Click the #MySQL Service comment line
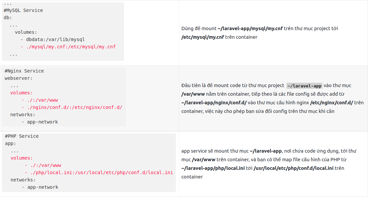368x197 pixels. click(23, 10)
